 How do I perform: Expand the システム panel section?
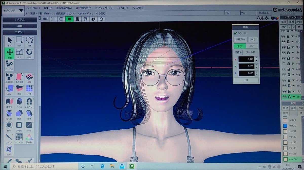coord(20,20)
